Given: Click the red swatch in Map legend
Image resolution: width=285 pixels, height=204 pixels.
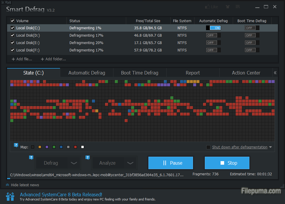Looking at the screenshot, I should click(x=75, y=147).
